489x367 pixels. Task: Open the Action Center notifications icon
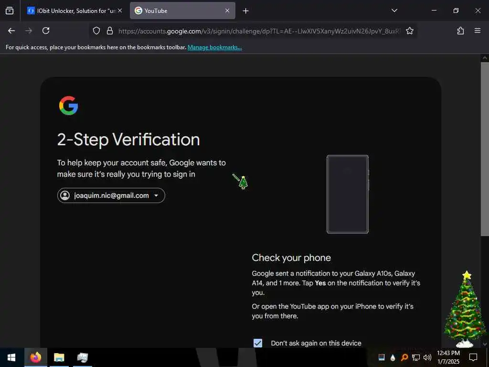pos(473,357)
